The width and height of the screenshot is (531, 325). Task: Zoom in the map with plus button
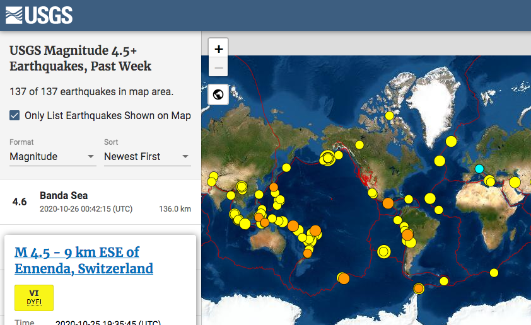[218, 49]
